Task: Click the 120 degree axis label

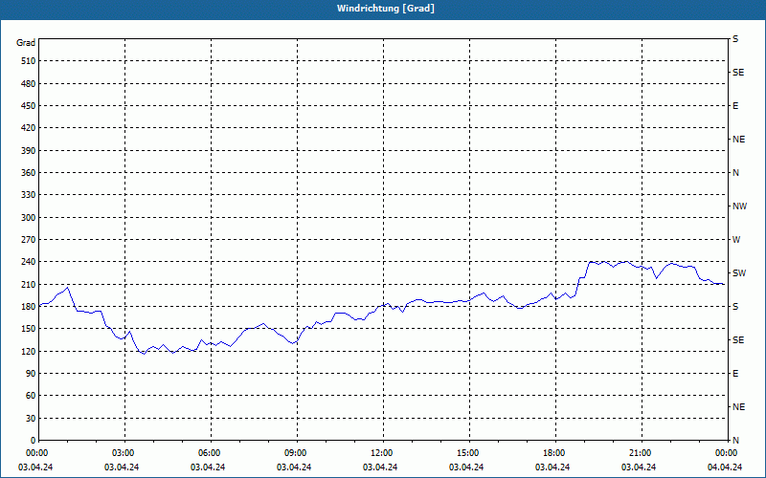Action: pos(29,351)
